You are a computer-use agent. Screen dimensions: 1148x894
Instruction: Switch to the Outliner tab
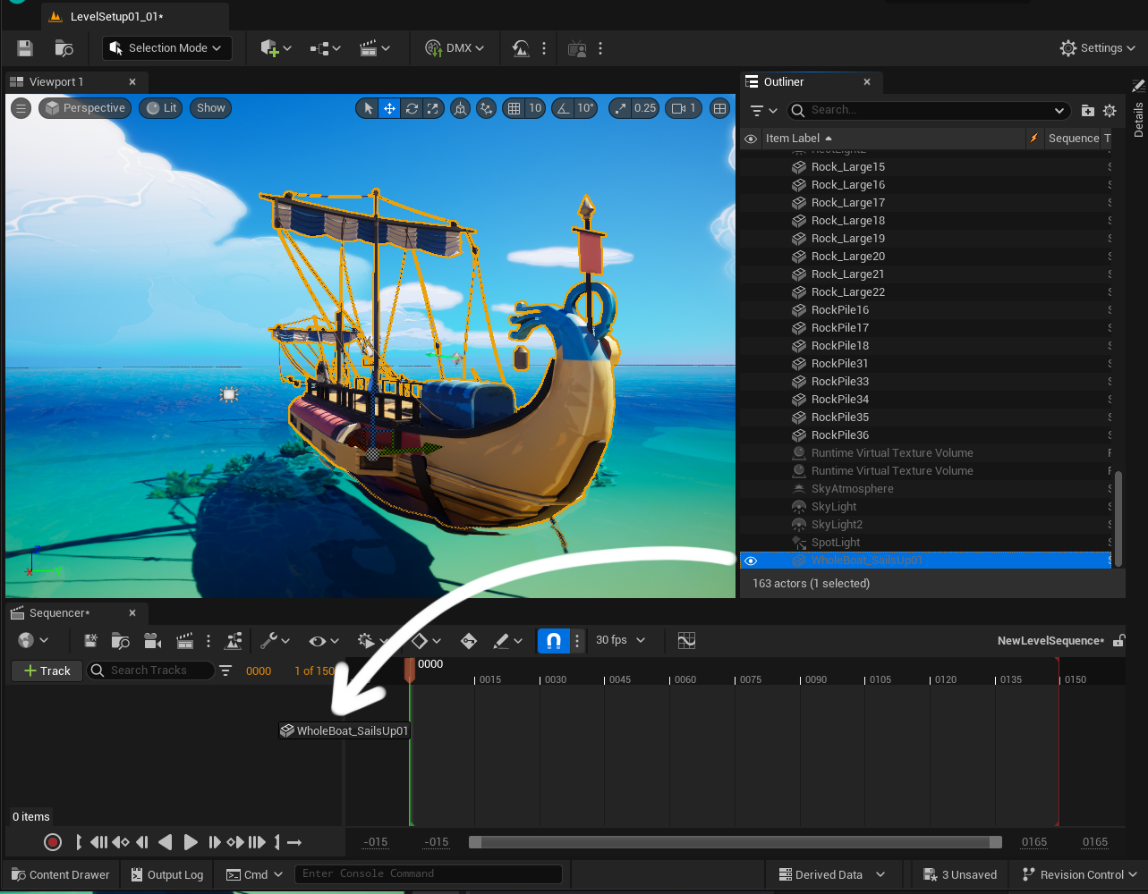click(783, 82)
